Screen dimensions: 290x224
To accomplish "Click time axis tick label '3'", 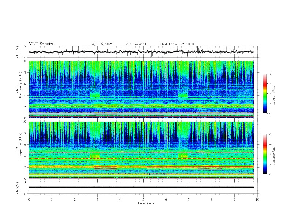I will (97, 199).
